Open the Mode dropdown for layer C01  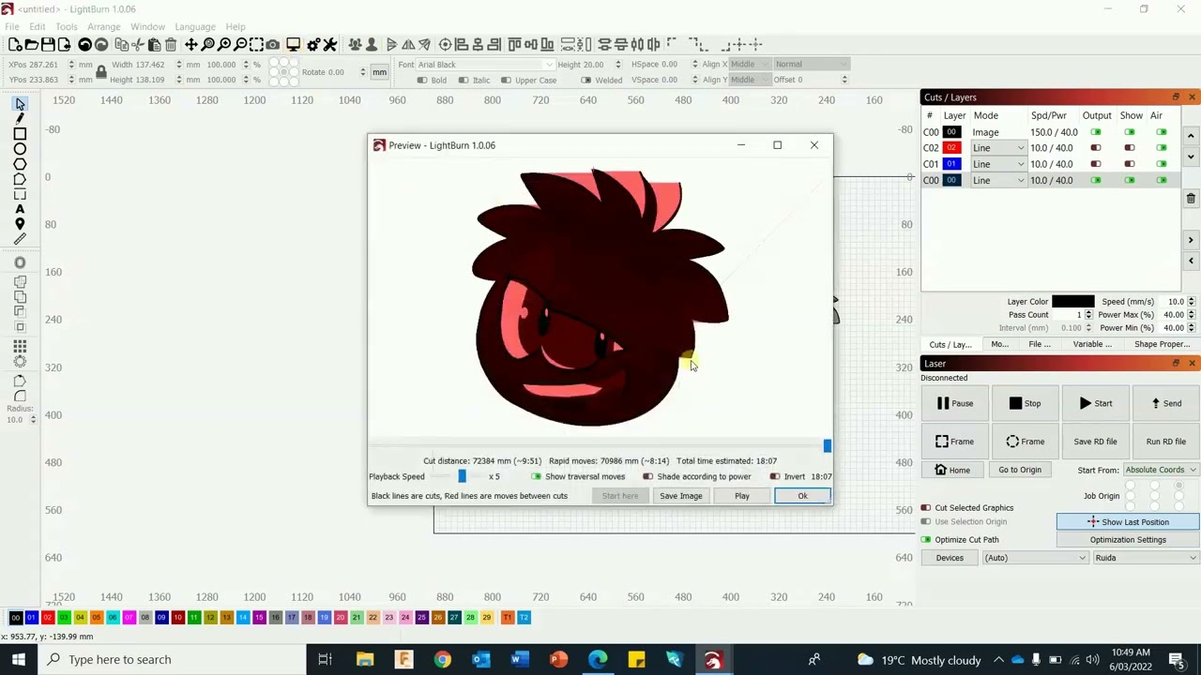pyautogui.click(x=998, y=164)
